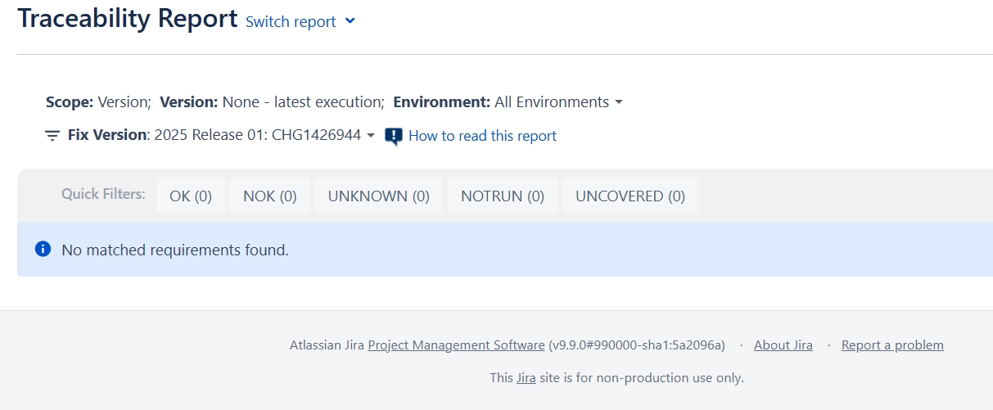Click the Switch report chevron arrow
Screen dimensions: 993x410
[350, 21]
